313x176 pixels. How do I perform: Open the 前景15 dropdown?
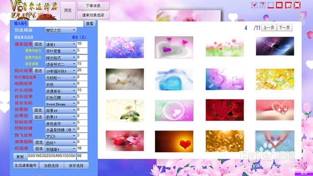(x=61, y=117)
